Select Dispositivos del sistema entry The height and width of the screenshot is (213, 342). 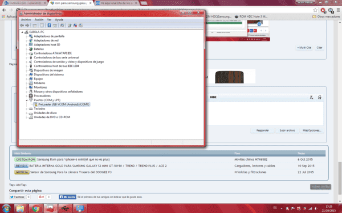click(48, 74)
